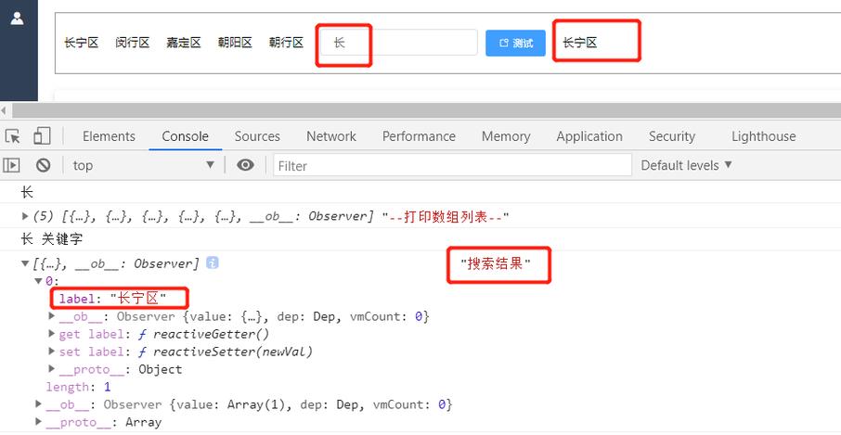The image size is (841, 435).
Task: Click the --打印数组列表-- string
Action: (x=446, y=217)
